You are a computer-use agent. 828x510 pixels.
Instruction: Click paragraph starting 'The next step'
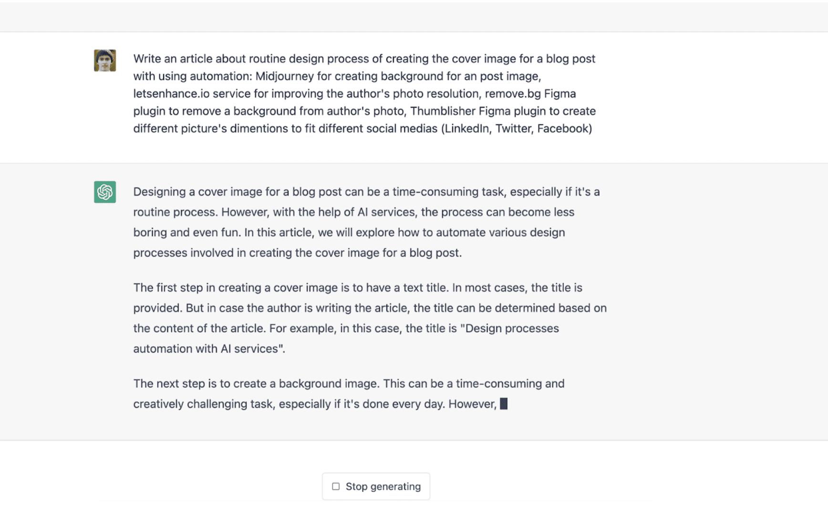348,394
